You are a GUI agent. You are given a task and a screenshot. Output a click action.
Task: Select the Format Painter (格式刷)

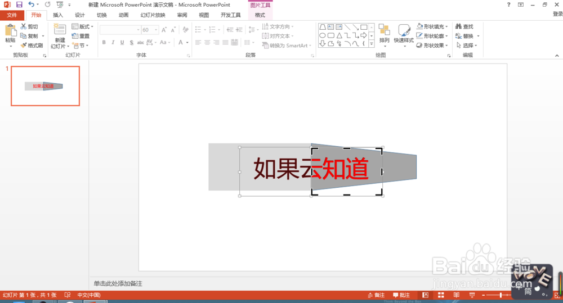(32, 46)
